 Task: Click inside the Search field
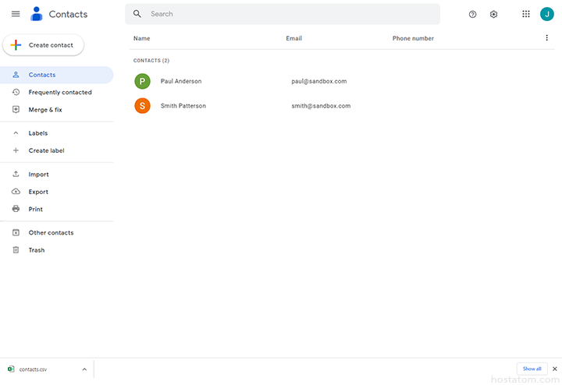coord(289,14)
